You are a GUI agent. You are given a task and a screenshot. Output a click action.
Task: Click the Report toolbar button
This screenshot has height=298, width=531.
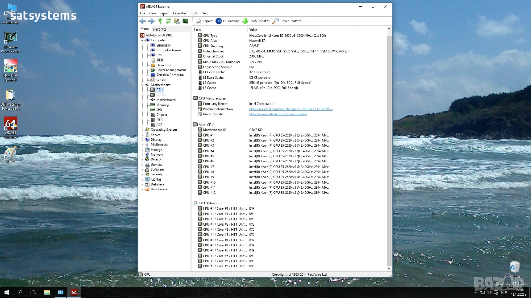tap(204, 21)
